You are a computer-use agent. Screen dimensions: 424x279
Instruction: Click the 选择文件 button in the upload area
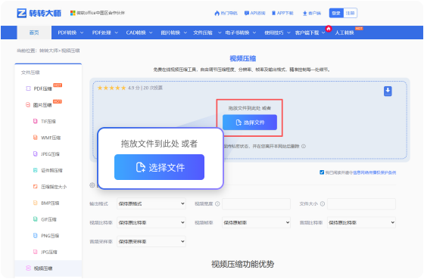click(x=250, y=122)
